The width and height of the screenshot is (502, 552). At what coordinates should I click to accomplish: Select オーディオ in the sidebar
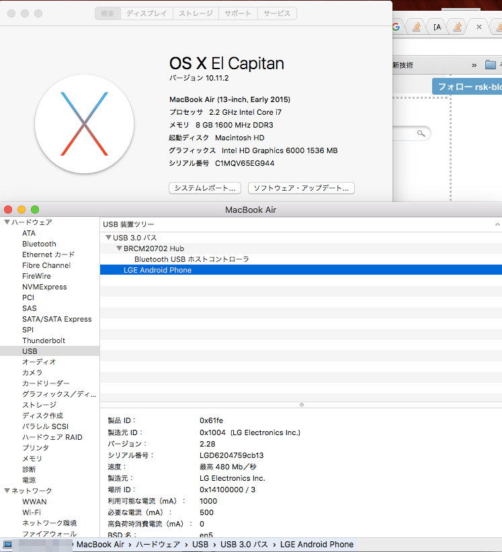tap(39, 362)
